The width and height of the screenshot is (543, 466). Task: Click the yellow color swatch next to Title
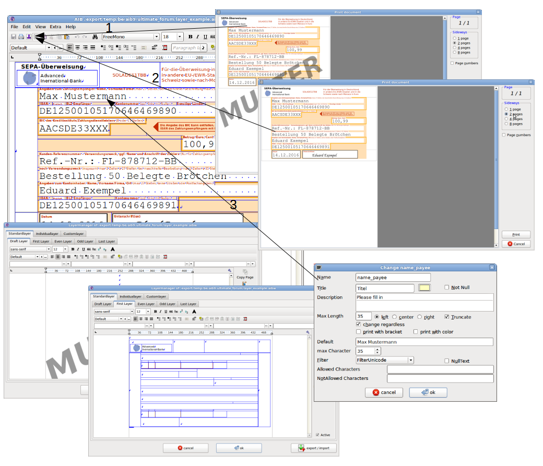[424, 288]
